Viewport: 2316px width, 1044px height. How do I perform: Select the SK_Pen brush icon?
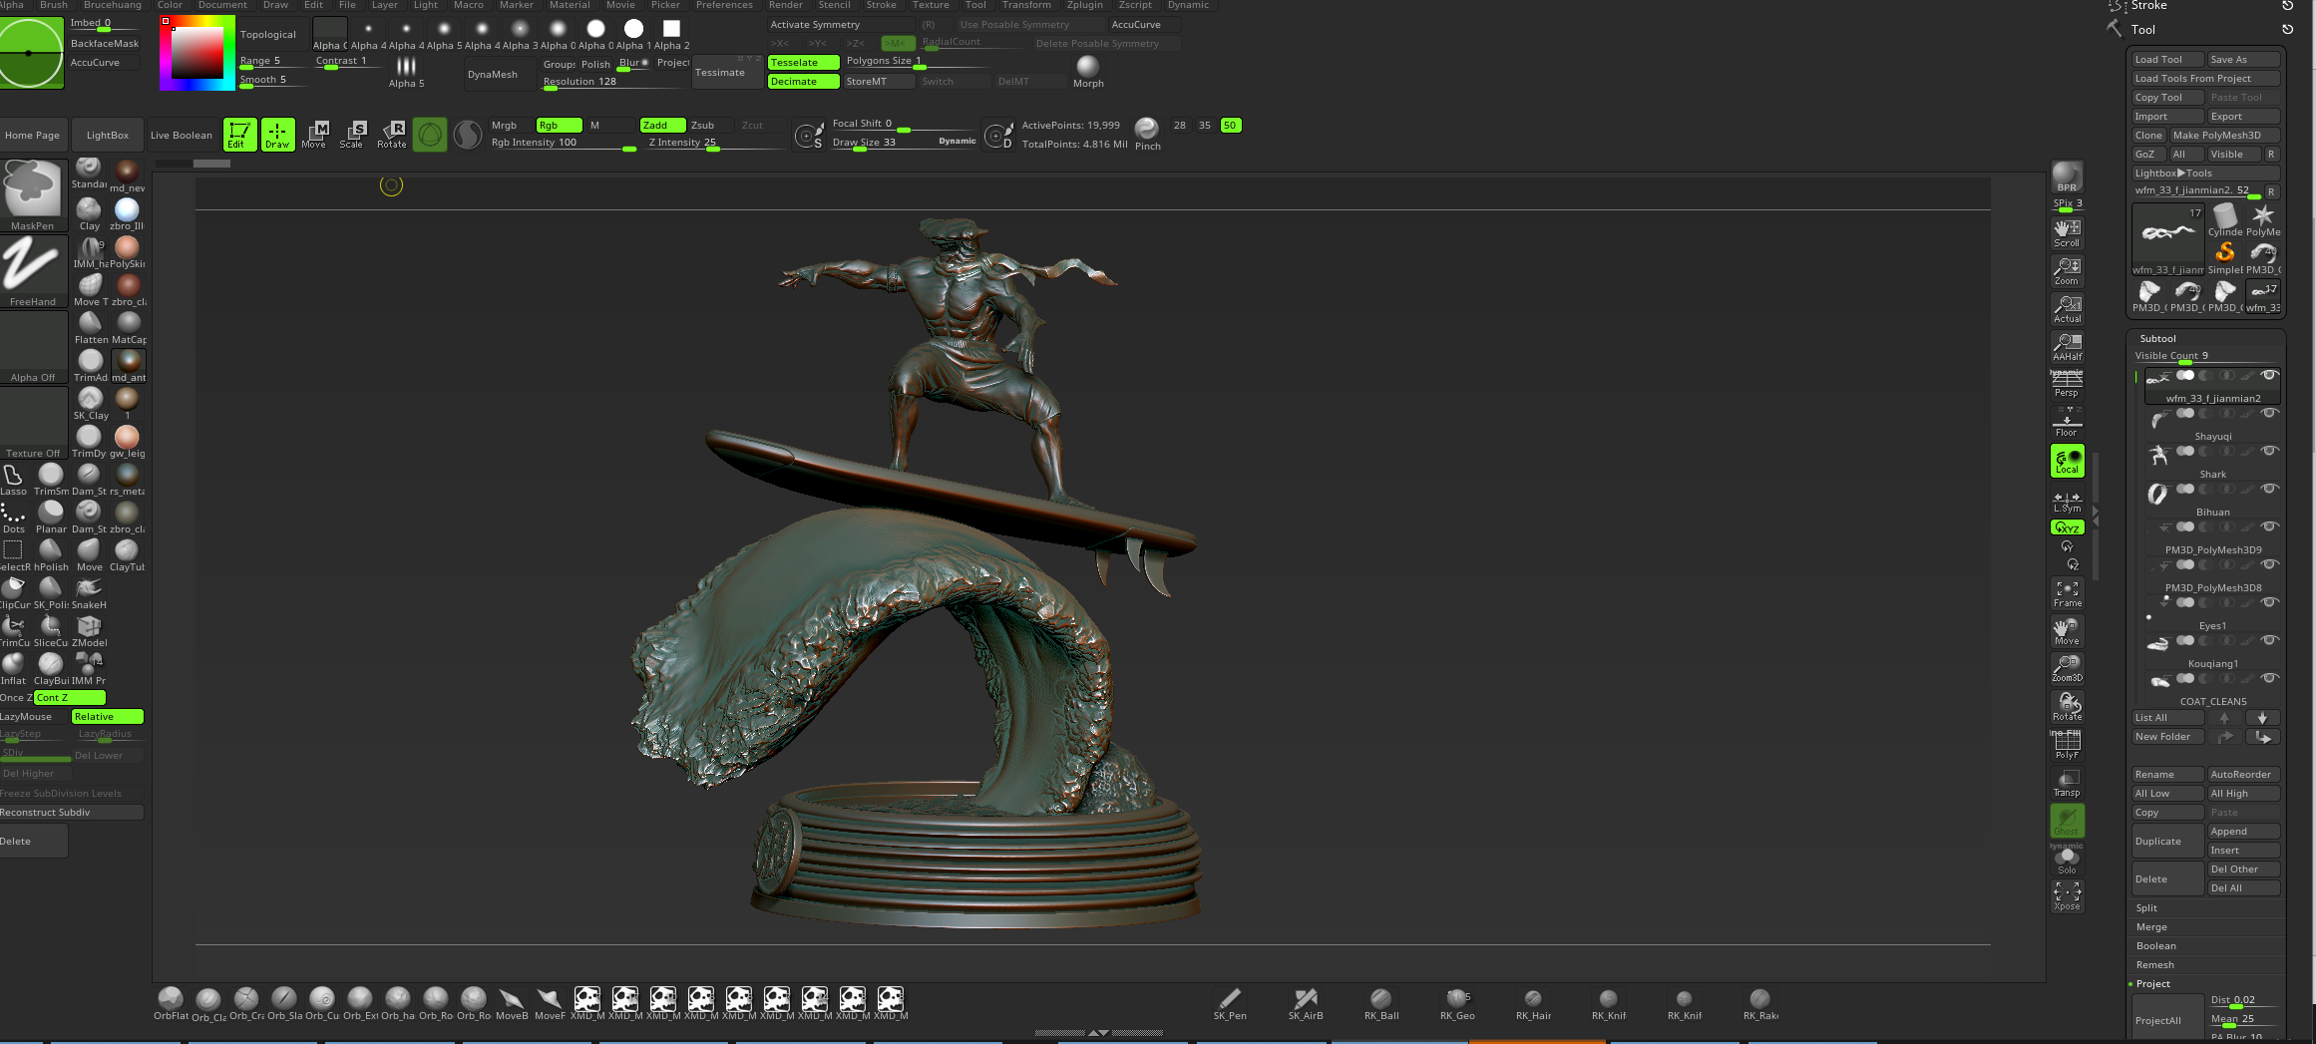tap(1230, 1003)
